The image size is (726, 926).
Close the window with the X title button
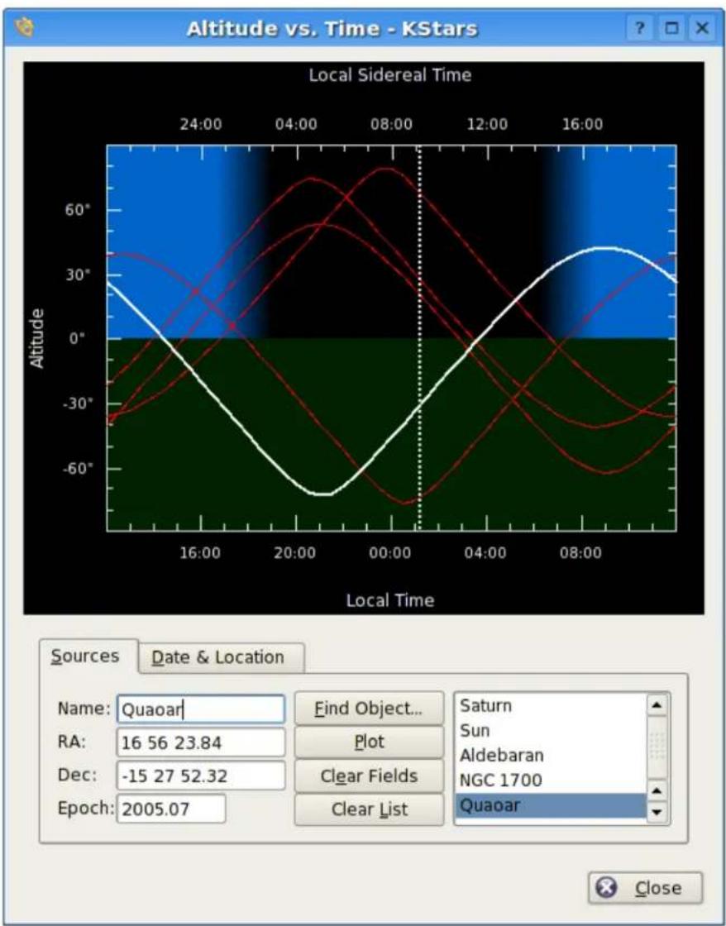point(702,28)
